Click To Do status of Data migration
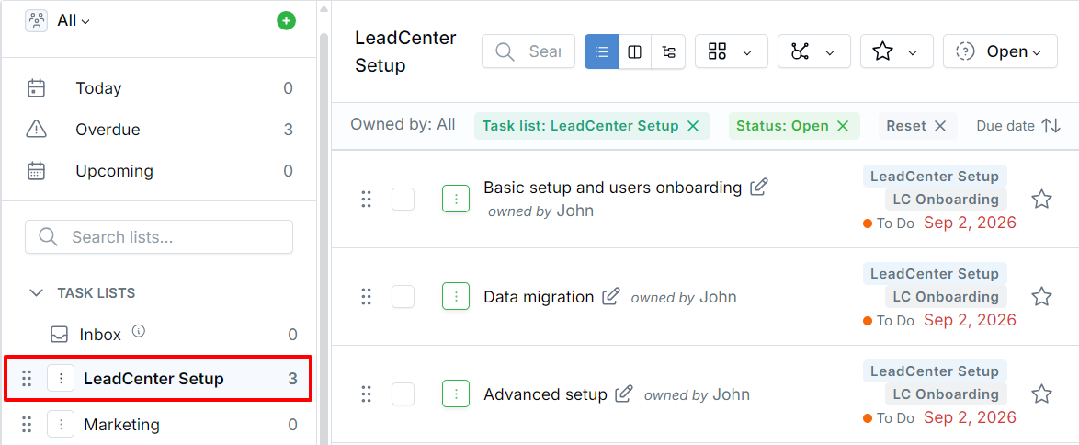 (889, 320)
